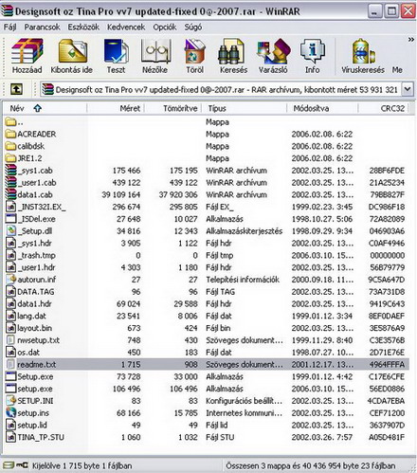Open the Parancsok menu

[42, 27]
